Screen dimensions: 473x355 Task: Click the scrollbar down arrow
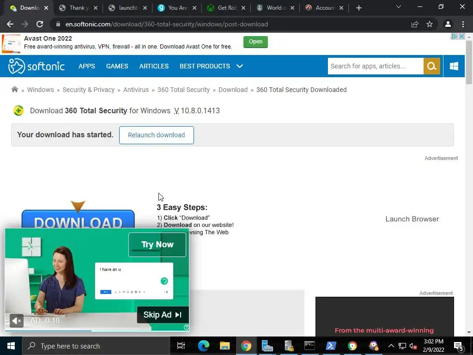(469, 332)
